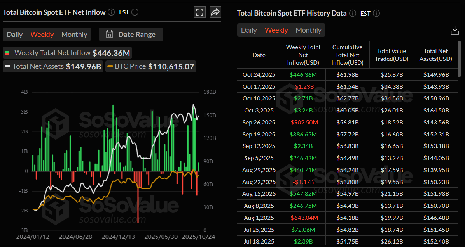Switch chart to Daily view

[14, 34]
